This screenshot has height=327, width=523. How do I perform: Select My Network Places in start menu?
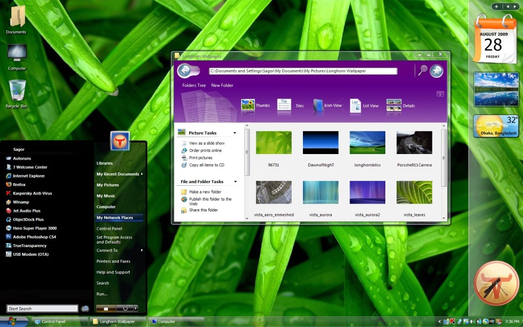119,217
